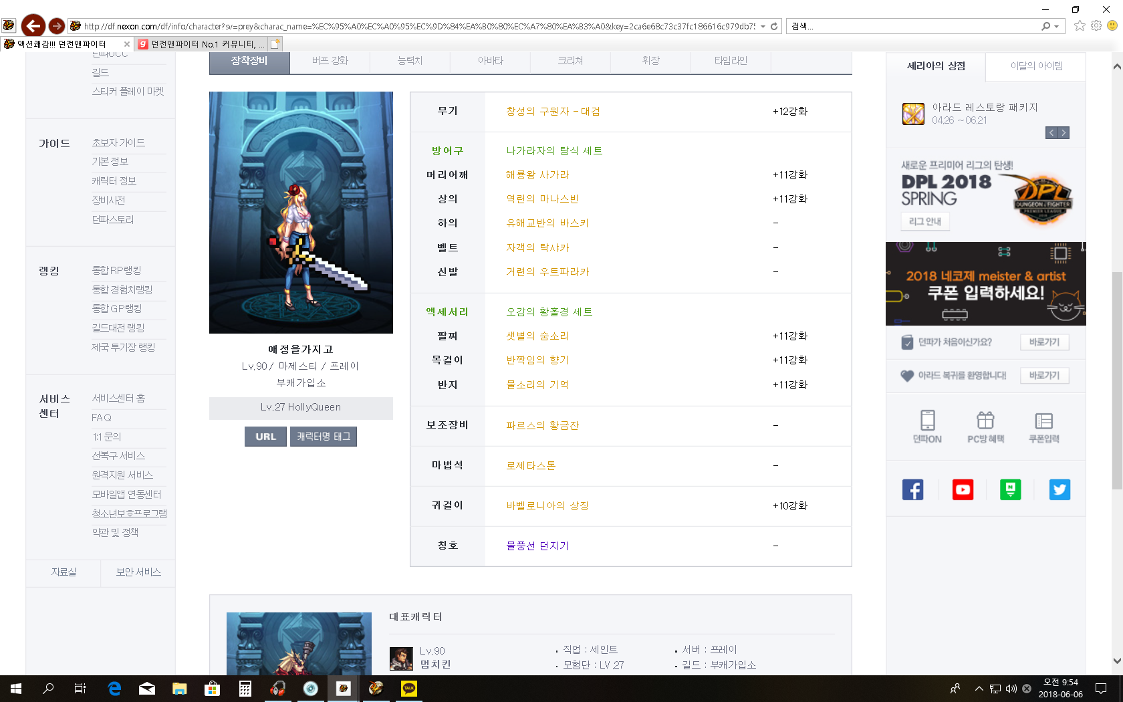This screenshot has width=1123, height=702.
Task: Open the 이달의 아이템 tab
Action: click(x=1037, y=66)
